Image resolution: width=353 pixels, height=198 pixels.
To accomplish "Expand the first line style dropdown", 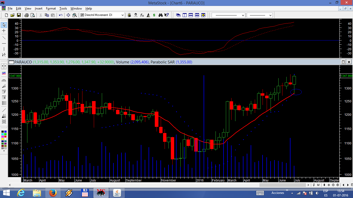I will tap(243, 15).
